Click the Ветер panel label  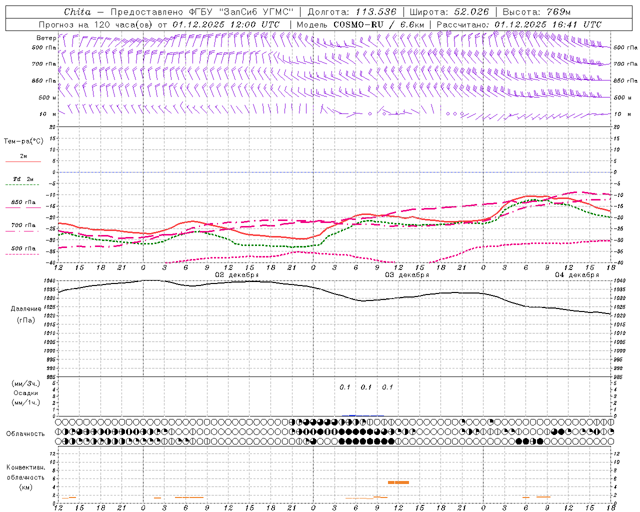click(46, 38)
